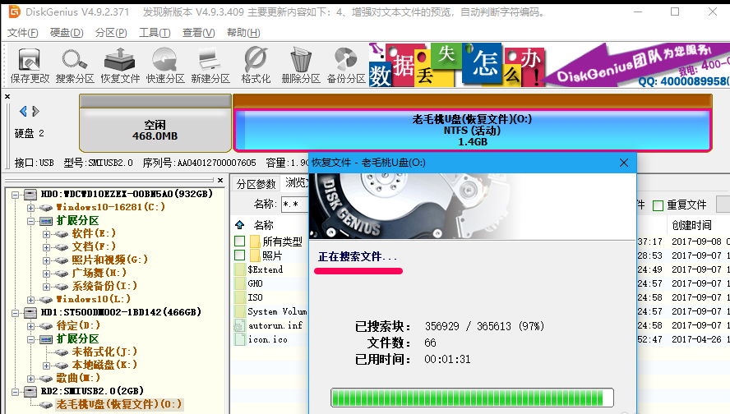This screenshot has width=730, height=414.
Task: Expand the 软件(E:) partition node
Action: (x=46, y=234)
